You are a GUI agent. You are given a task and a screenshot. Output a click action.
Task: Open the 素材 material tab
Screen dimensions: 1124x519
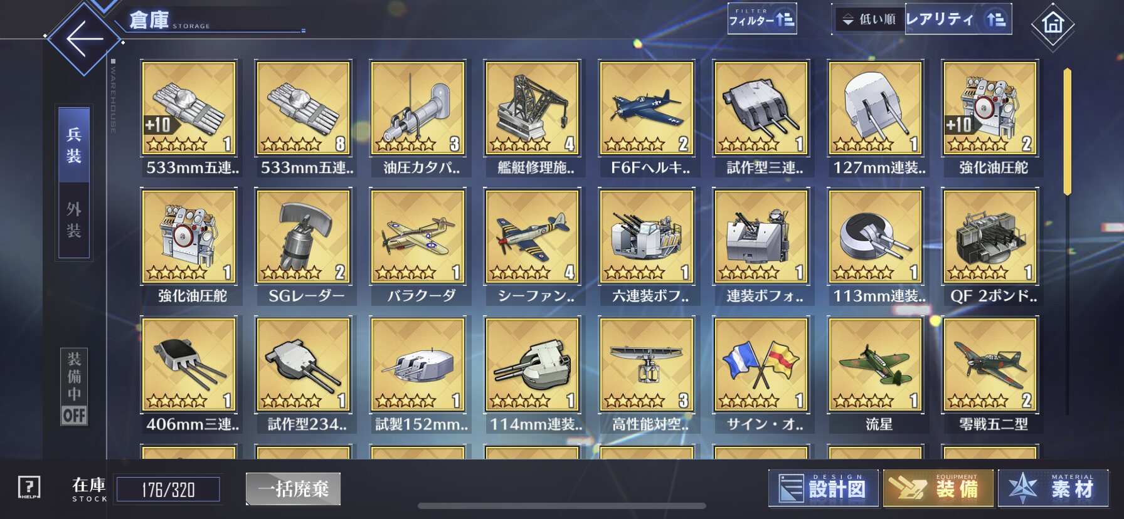click(1053, 488)
